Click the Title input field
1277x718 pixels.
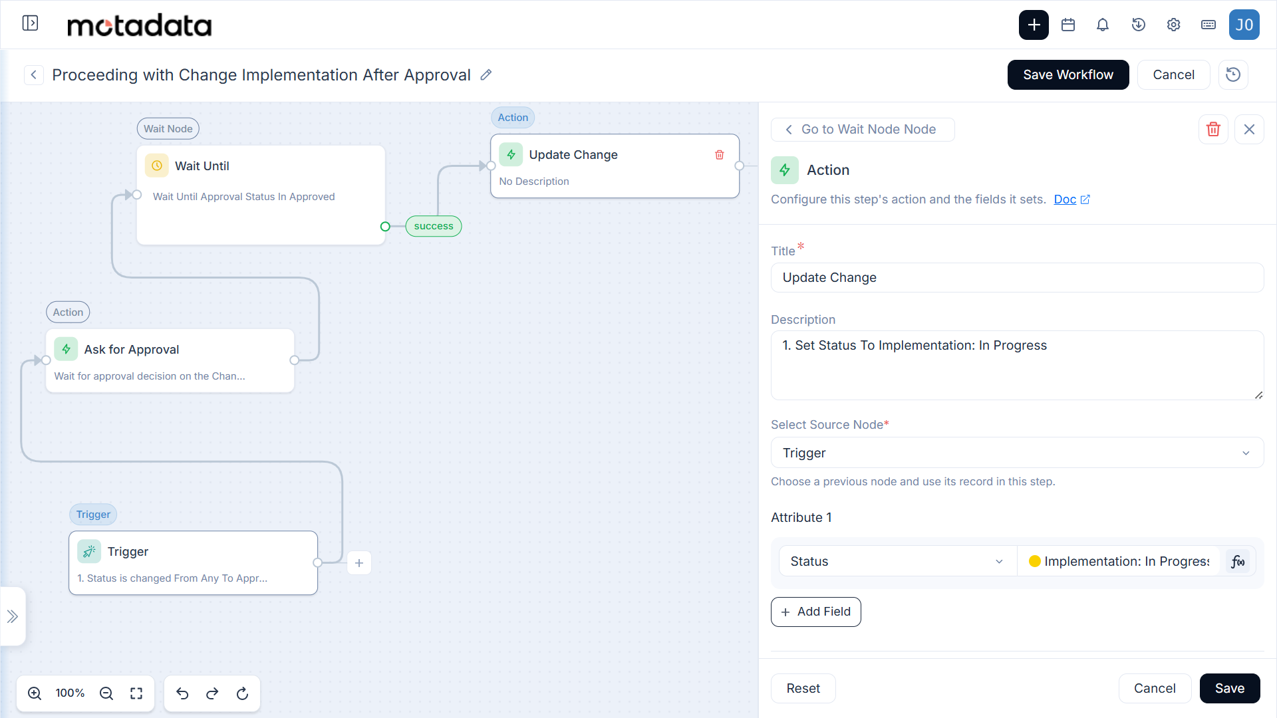click(x=1017, y=277)
